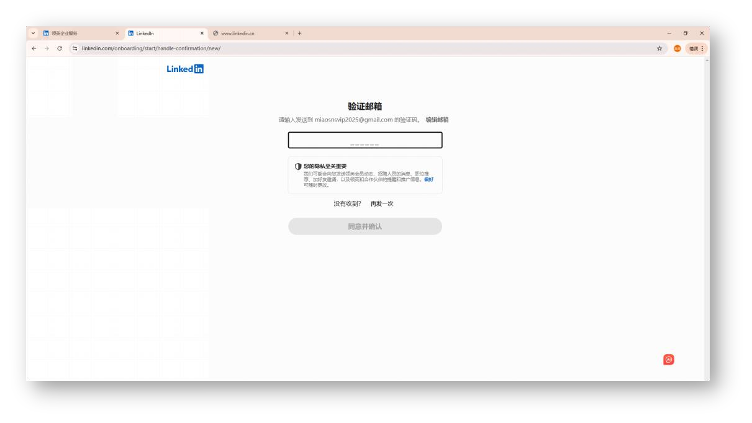Screen dimensions: 752x423
Task: Open the Chrome three-dot menu
Action: click(701, 47)
